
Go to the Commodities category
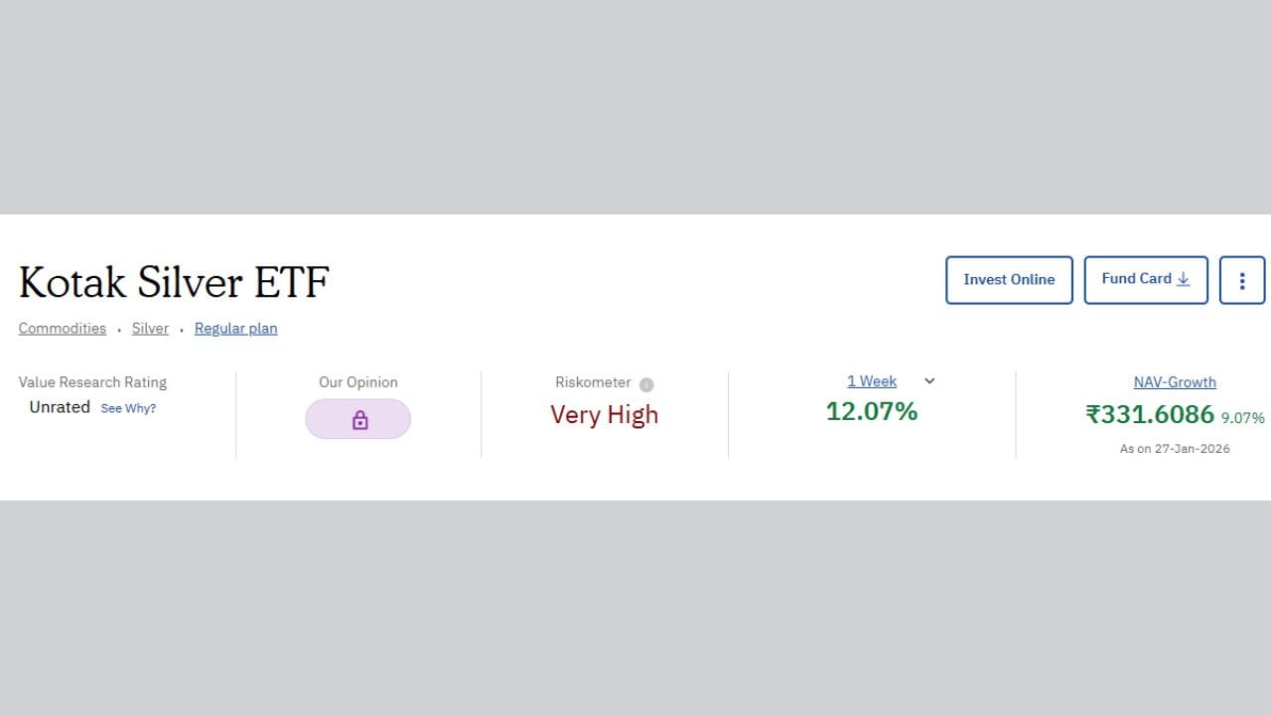click(x=62, y=328)
